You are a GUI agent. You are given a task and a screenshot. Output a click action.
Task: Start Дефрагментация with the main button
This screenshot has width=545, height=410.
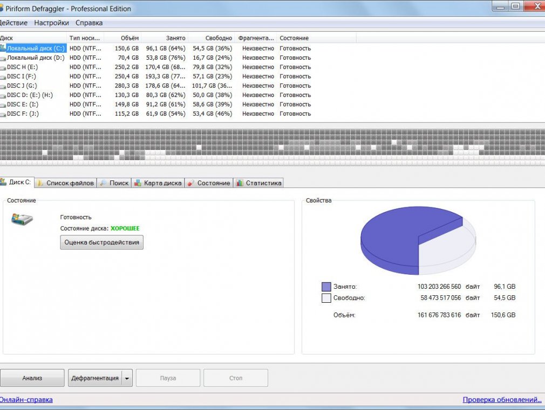(95, 378)
